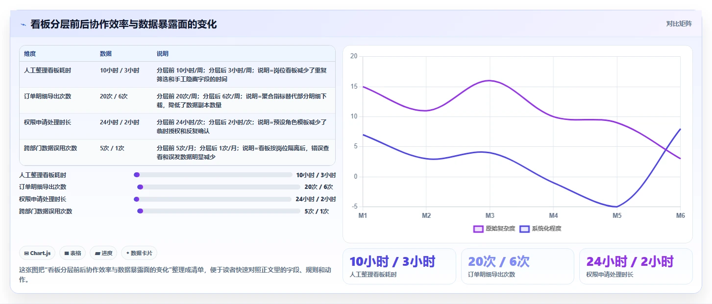This screenshot has height=304, width=712.
Task: Click the 跨部门数据误用次数 progress bar
Action: [219, 211]
